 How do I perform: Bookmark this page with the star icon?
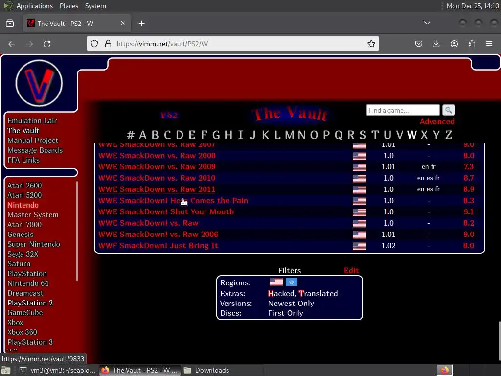coord(371,44)
